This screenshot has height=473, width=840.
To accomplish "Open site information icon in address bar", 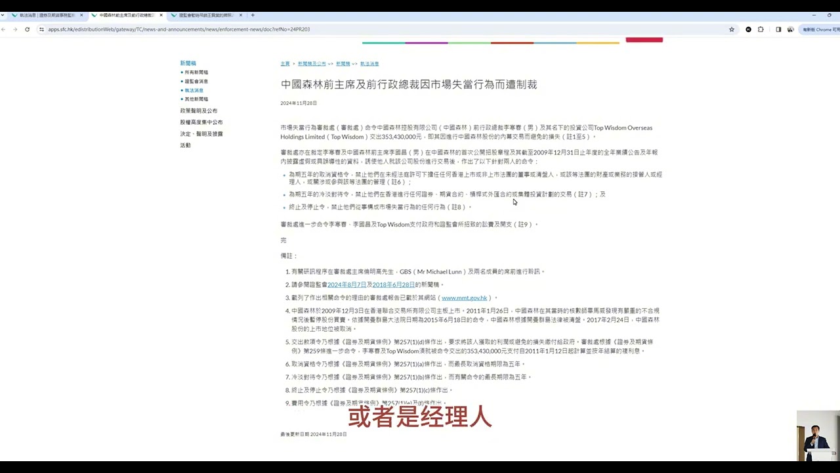I will (42, 30).
